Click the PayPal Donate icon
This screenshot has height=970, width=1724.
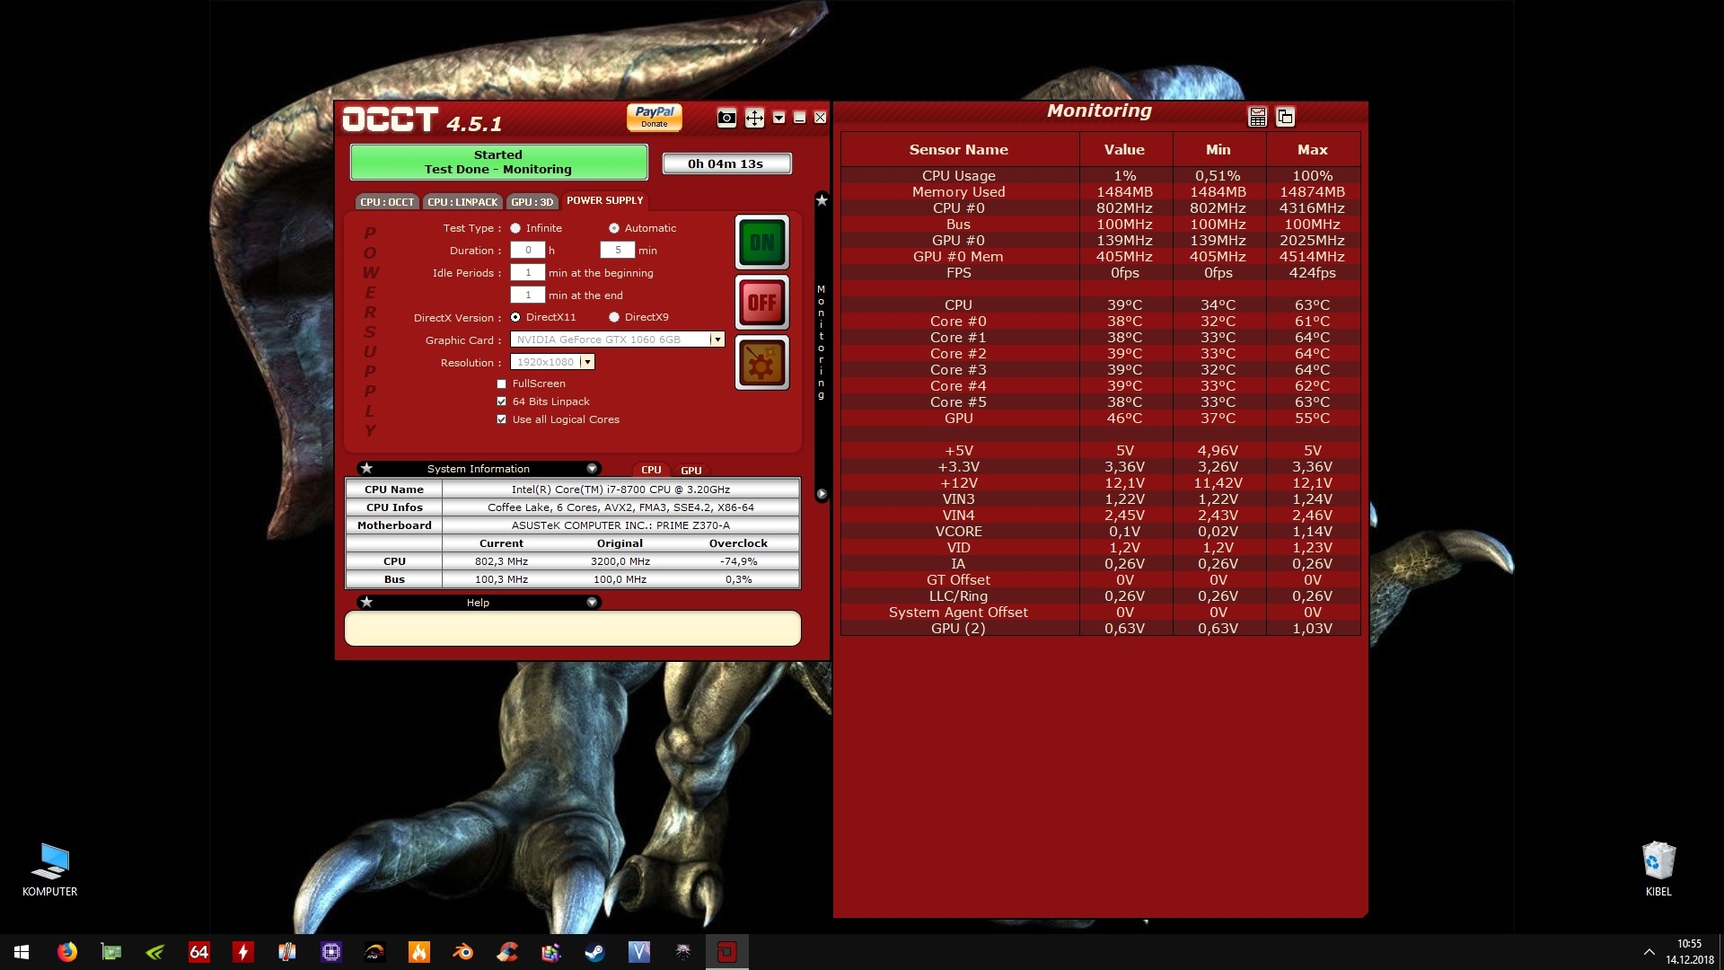click(x=654, y=117)
